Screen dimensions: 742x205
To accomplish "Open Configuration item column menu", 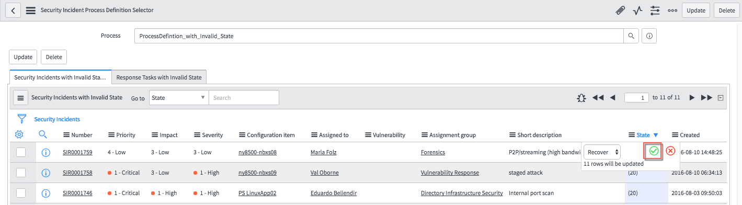I will (242, 135).
